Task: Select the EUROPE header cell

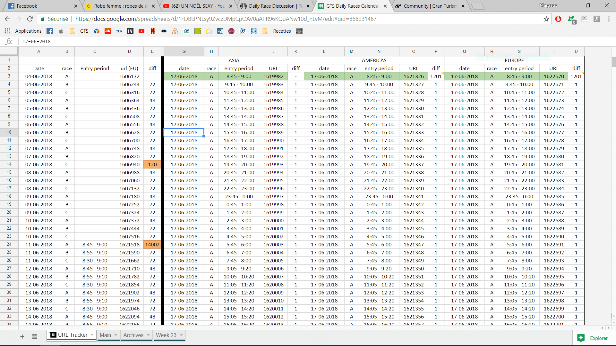Action: pos(514,60)
